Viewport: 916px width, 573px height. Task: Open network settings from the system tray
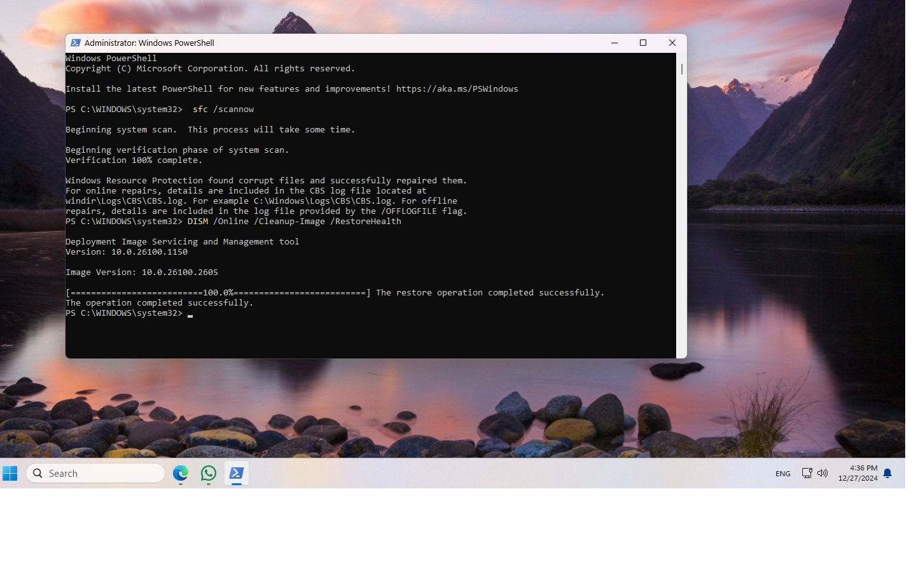tap(807, 473)
